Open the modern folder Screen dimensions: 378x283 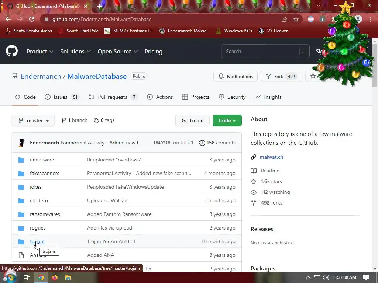pos(39,200)
